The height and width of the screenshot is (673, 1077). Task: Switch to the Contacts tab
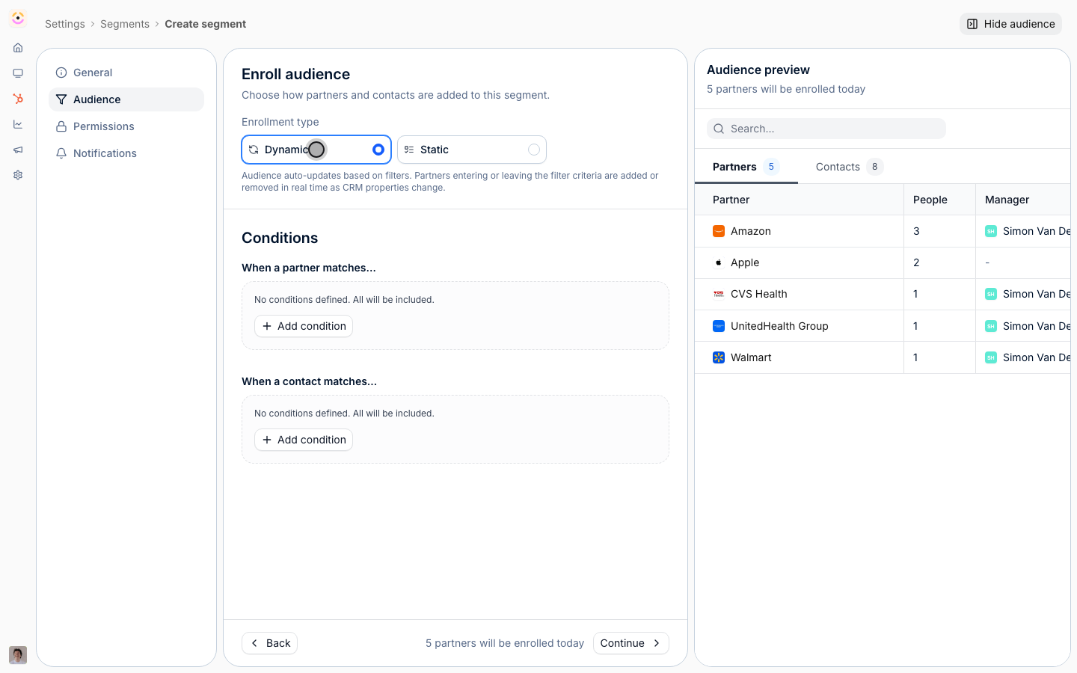click(x=849, y=167)
